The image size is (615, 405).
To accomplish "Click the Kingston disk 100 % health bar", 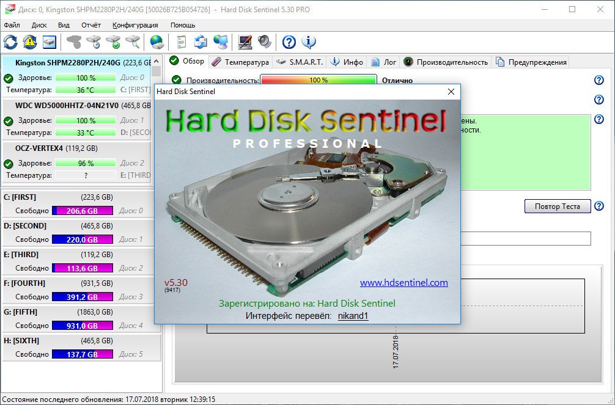I will (x=86, y=78).
